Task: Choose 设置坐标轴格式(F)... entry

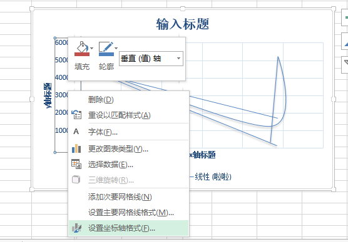Action: [x=129, y=228]
